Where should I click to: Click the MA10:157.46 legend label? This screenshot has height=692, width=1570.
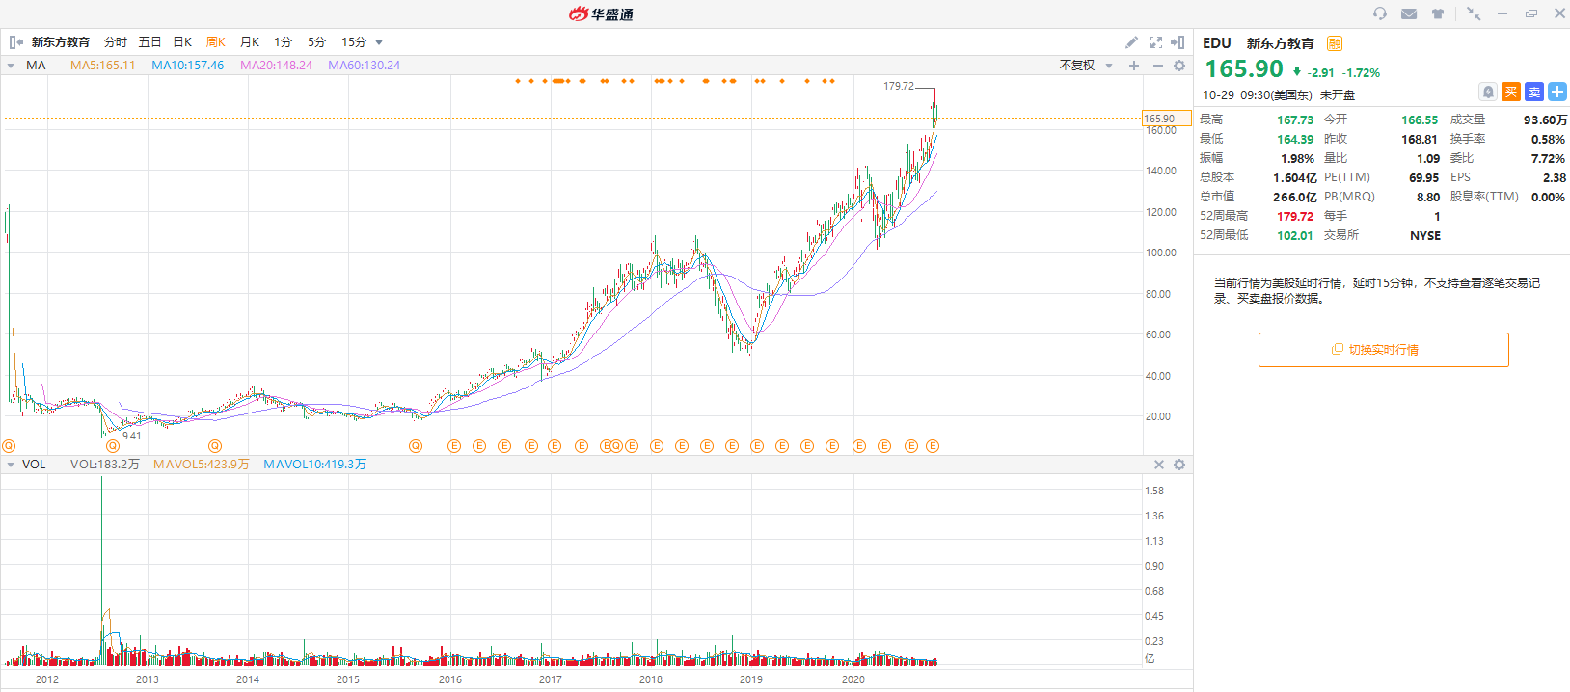pyautogui.click(x=187, y=66)
